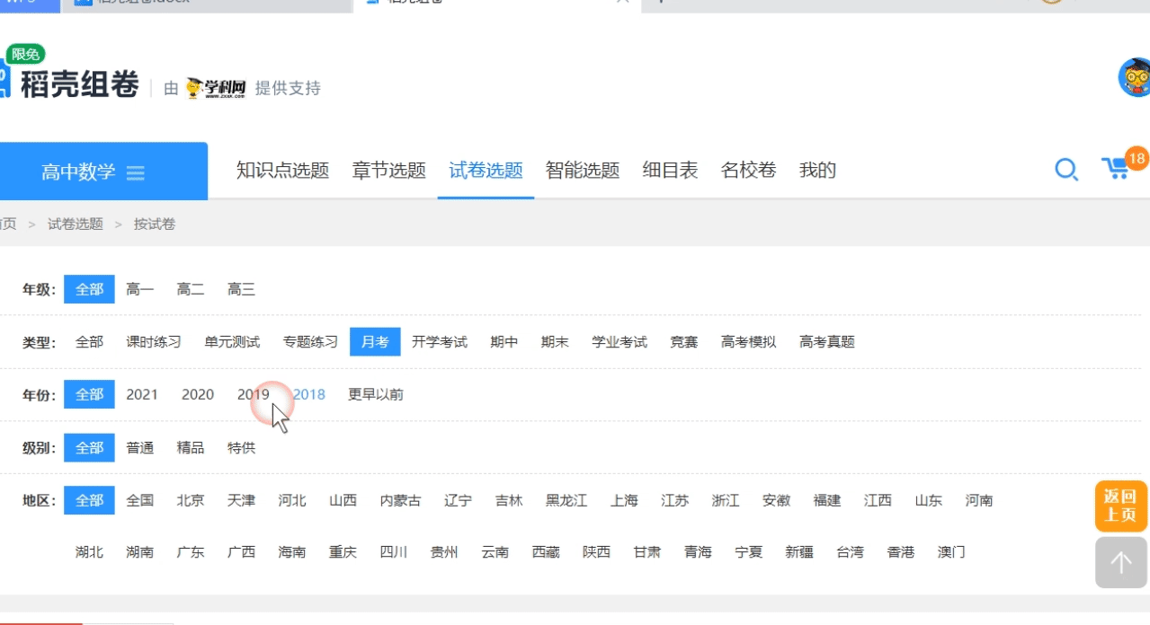Filter region by 澳门

951,552
